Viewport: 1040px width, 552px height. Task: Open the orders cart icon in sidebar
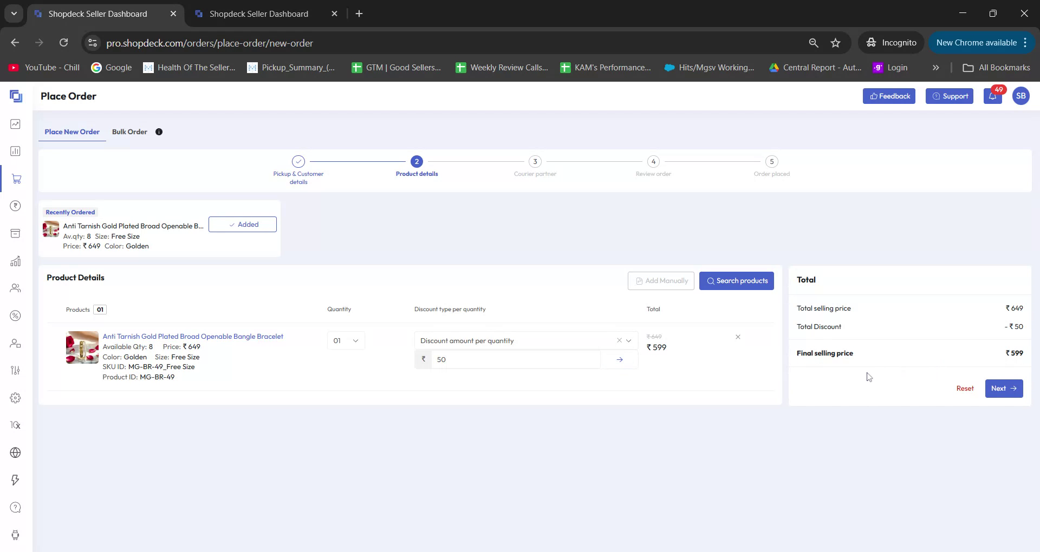point(16,179)
